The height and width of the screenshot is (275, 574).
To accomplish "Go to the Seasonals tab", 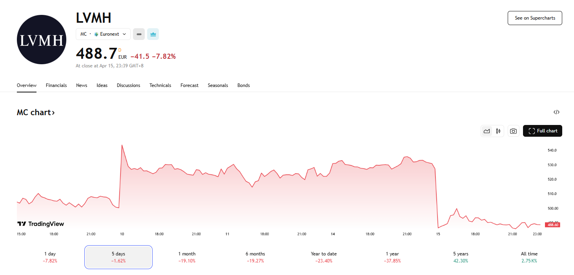I will coord(218,85).
